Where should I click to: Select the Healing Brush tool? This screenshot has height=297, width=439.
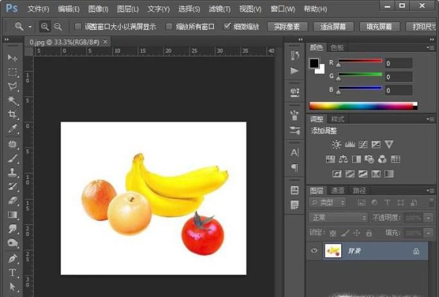click(x=12, y=144)
